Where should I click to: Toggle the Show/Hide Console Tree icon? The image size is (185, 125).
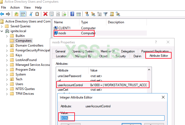tap(23, 14)
